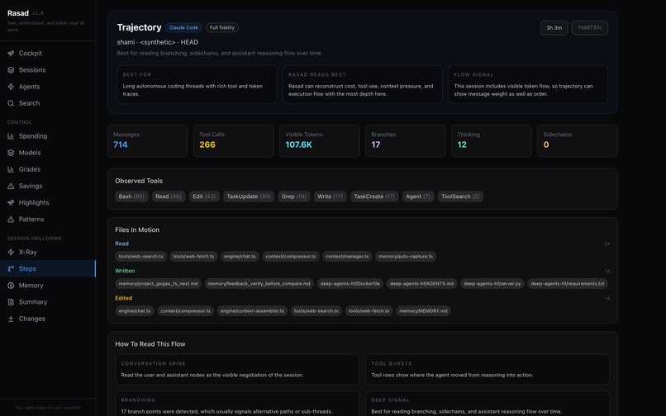Click the Highlights rocket icon

[11, 202]
